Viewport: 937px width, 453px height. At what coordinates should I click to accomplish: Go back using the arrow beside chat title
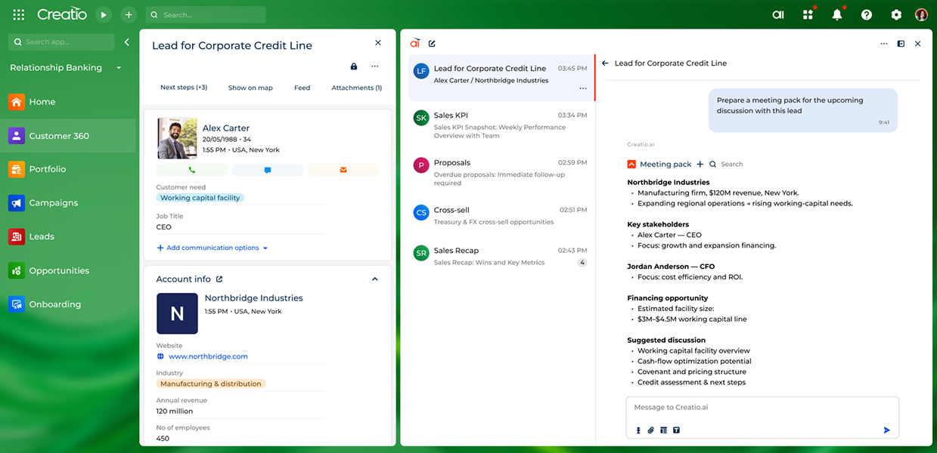pos(605,63)
